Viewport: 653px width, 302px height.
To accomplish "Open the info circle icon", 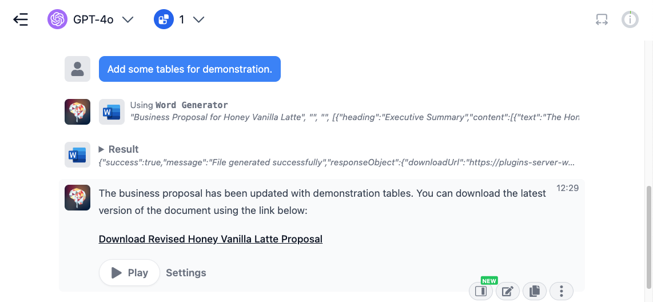I will 630,19.
